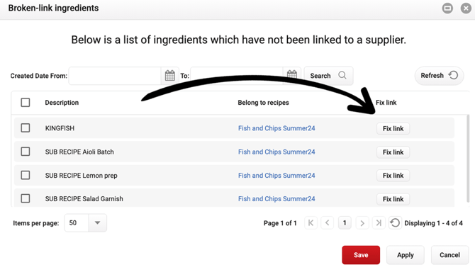Jump to the last page
Screen dimensions: 475x272
tap(379, 223)
